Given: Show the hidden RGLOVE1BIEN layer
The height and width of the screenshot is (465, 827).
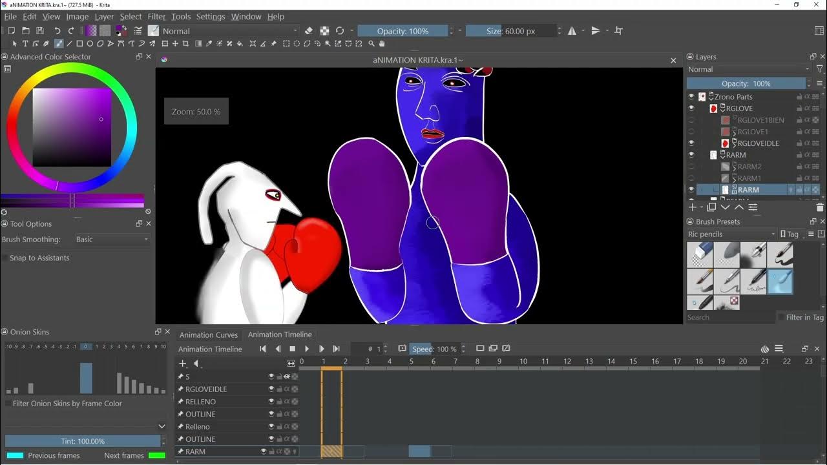Looking at the screenshot, I should (691, 120).
